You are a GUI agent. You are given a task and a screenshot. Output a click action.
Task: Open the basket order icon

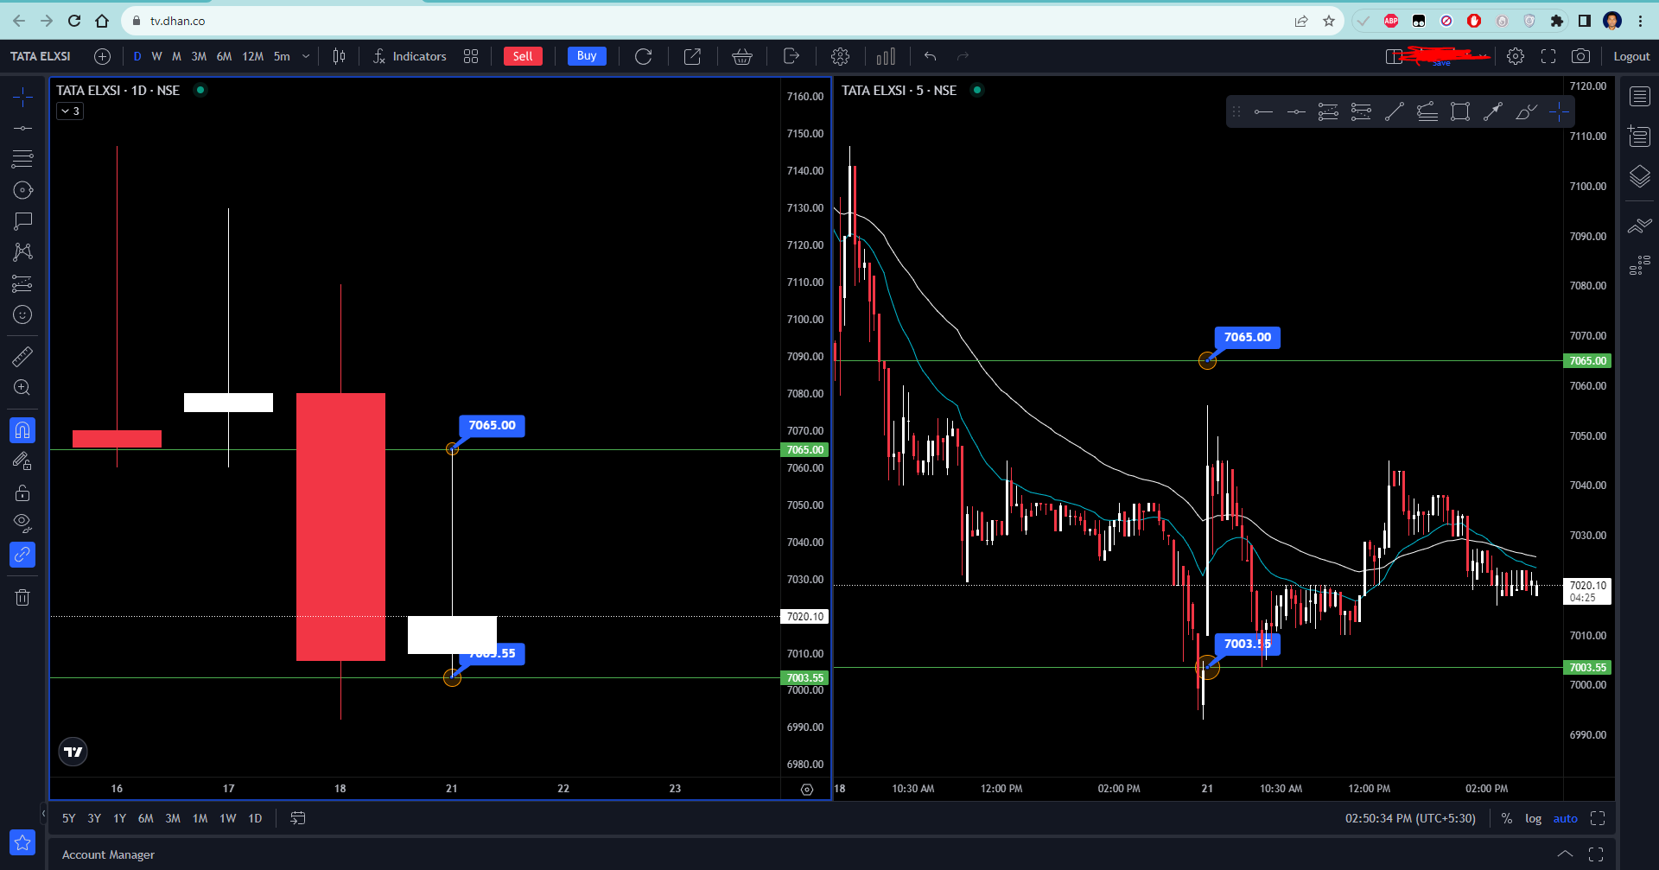tap(741, 56)
